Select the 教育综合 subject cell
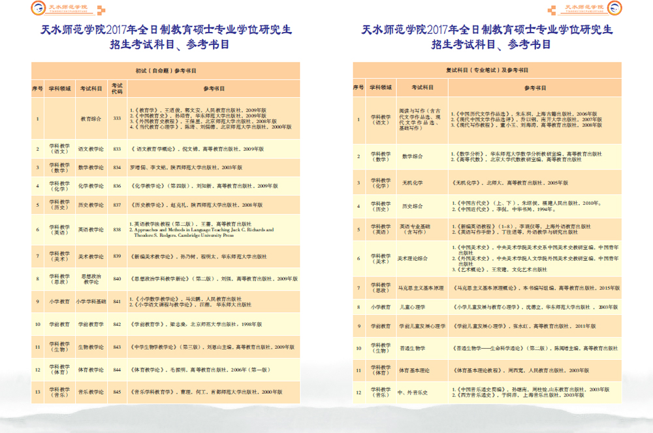 91,119
